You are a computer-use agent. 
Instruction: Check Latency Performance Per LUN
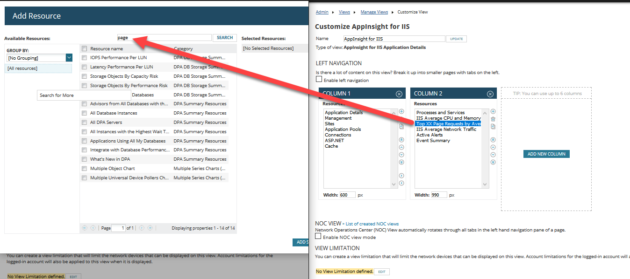(x=84, y=67)
